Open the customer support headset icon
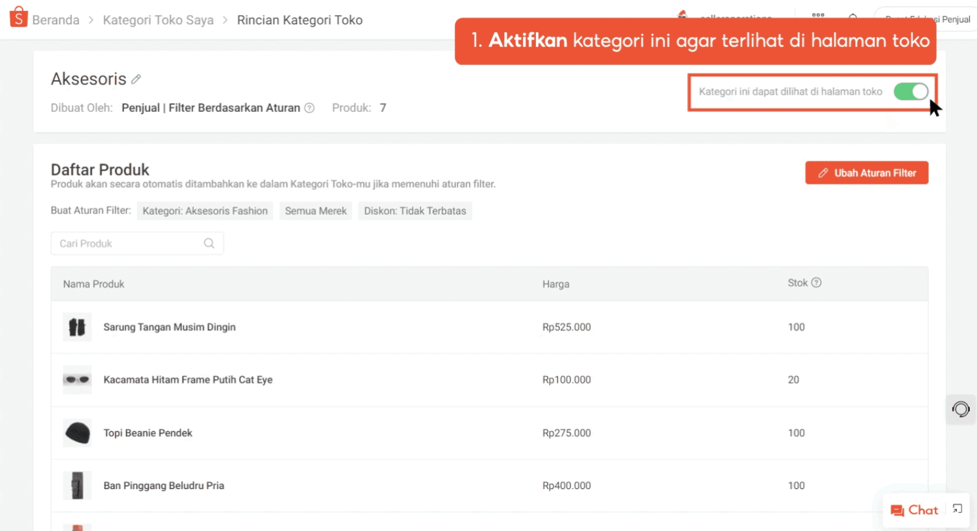Screen dimensions: 977x531 tap(961, 409)
